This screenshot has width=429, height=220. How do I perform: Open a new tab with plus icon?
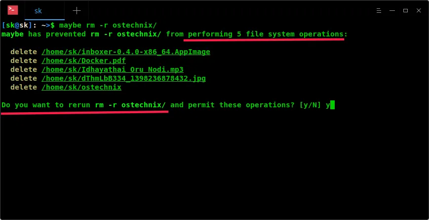coord(77,10)
